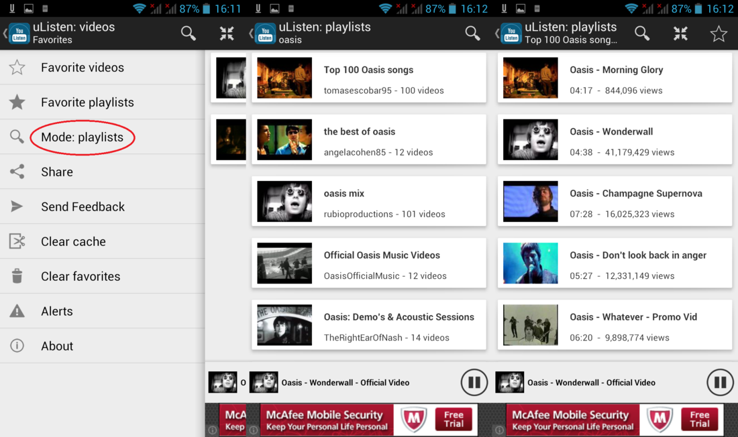Open the About menu entry
Image resolution: width=738 pixels, height=437 pixels.
[102, 346]
